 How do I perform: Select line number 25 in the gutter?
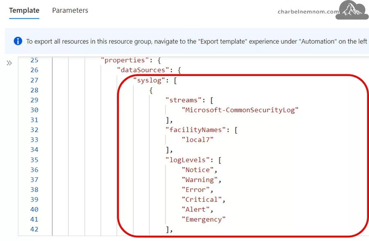(34, 60)
